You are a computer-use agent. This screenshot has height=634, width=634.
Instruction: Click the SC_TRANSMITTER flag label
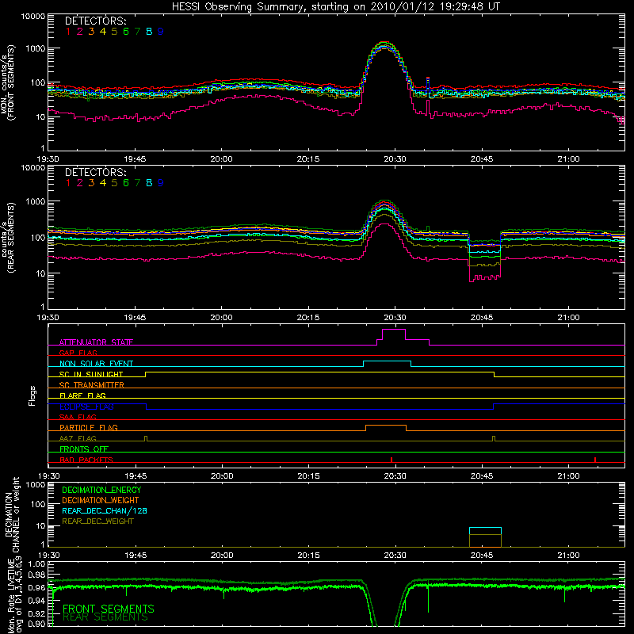click(92, 385)
